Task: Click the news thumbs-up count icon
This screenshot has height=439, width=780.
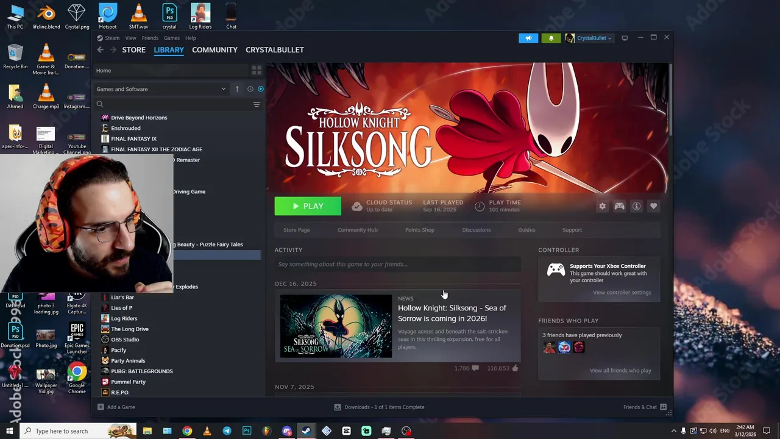Action: (515, 368)
